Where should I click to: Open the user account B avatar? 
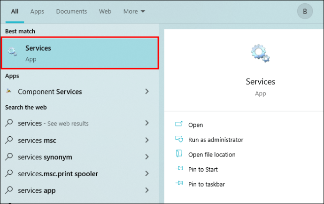click(305, 11)
